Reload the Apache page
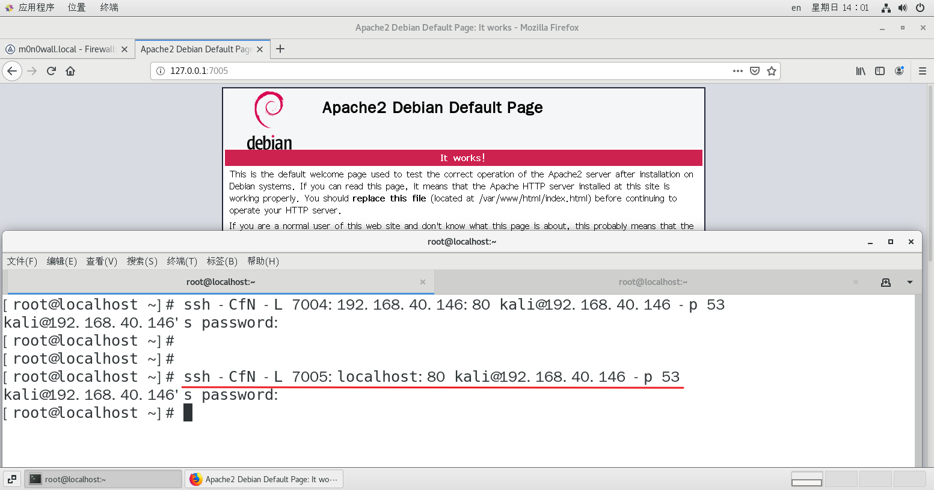Screen dimensions: 934x490 [51, 71]
